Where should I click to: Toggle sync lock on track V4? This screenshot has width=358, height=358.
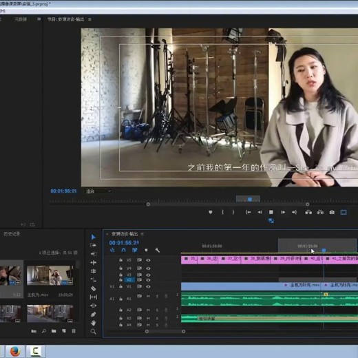139,268
